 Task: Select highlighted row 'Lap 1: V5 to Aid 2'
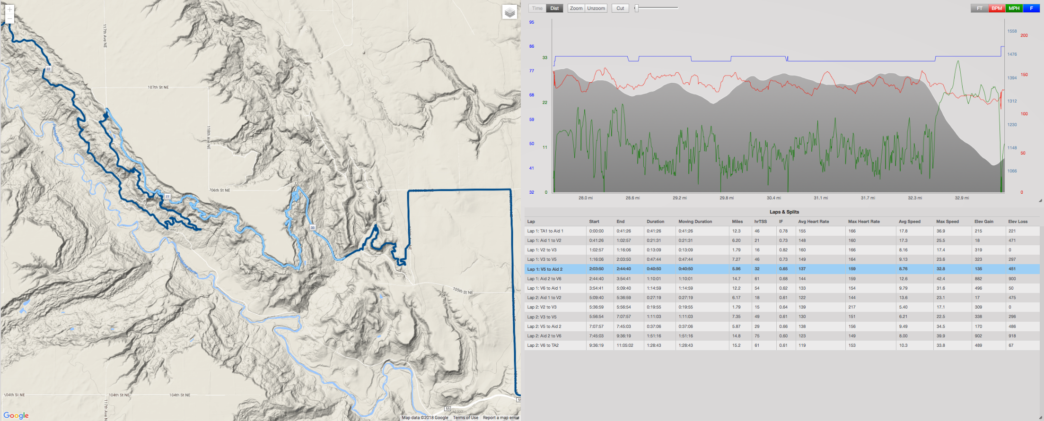point(782,269)
